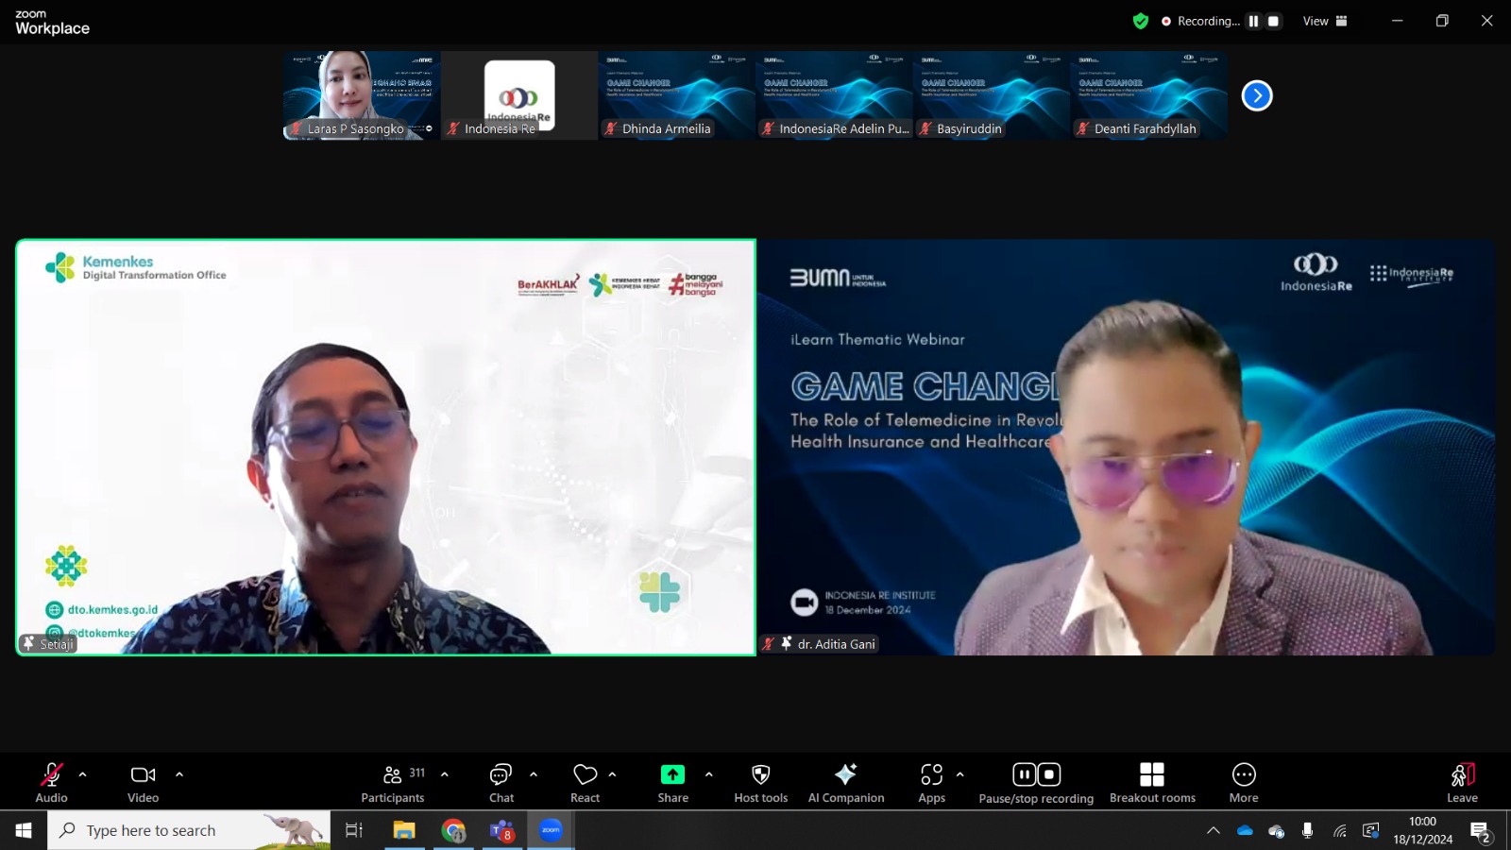Viewport: 1511px width, 850px height.
Task: Open Zoom Apps
Action: point(932,783)
